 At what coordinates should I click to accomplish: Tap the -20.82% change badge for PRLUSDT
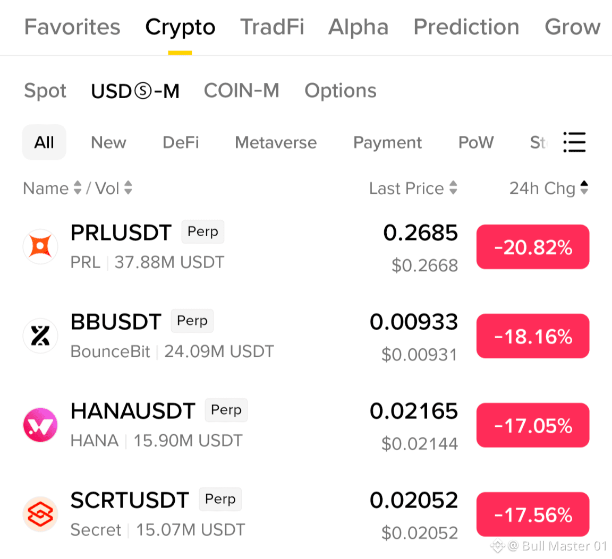(533, 246)
